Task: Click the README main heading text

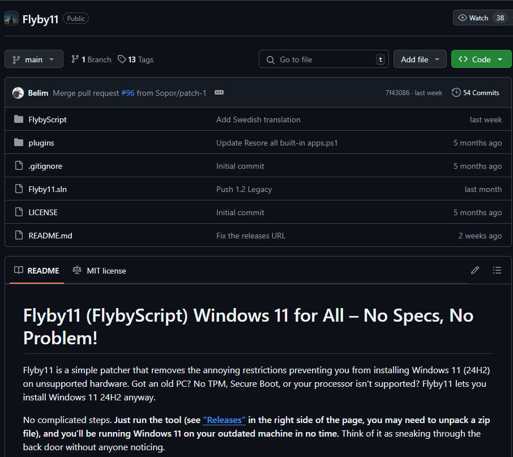Action: (249, 327)
